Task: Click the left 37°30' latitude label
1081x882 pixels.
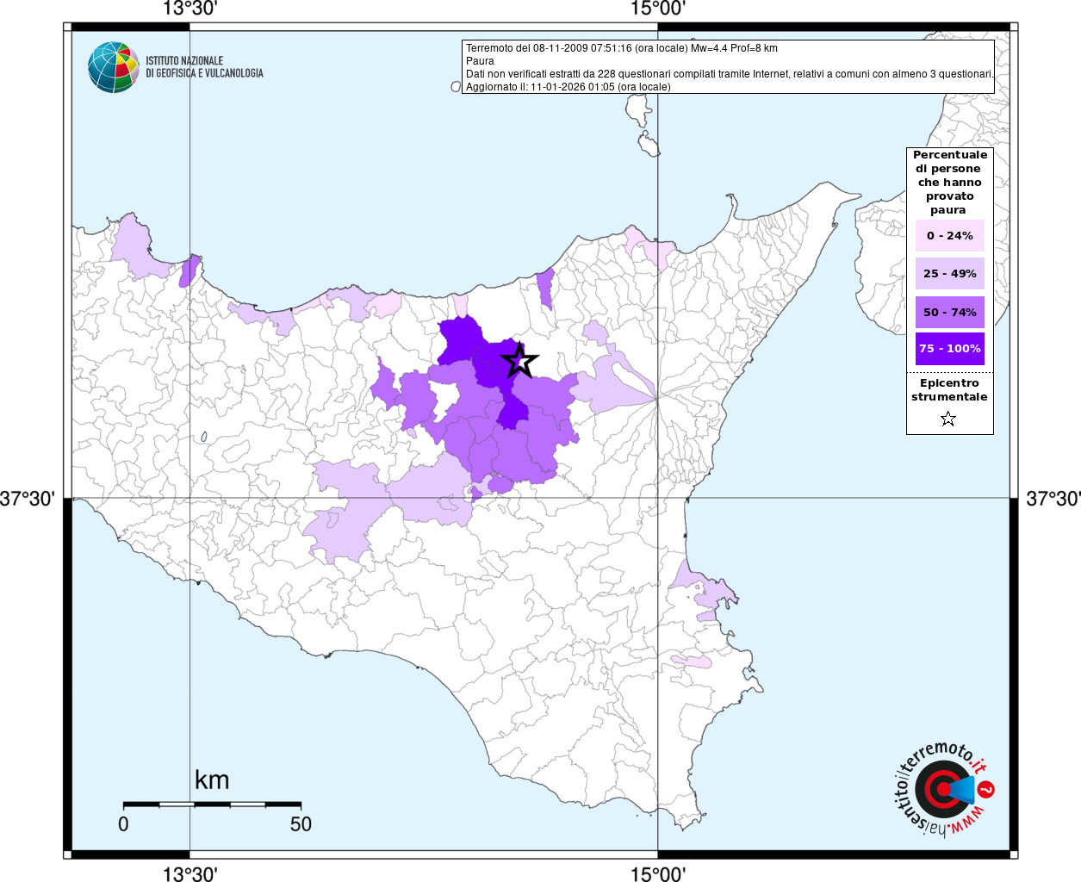Action: (x=28, y=499)
